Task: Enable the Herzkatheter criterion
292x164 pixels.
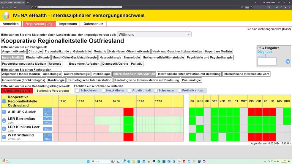Action: coord(104,90)
